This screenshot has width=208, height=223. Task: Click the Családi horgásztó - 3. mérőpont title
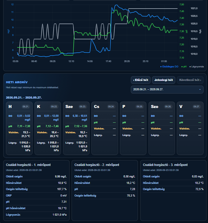(x=165, y=165)
